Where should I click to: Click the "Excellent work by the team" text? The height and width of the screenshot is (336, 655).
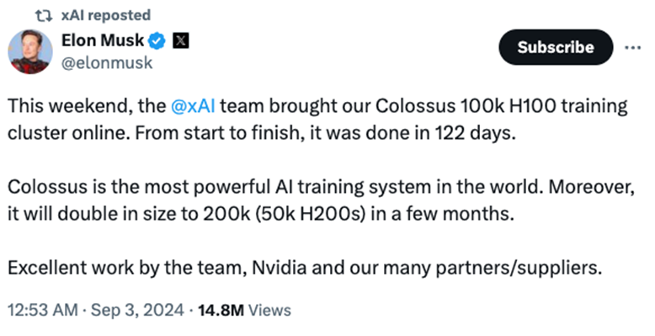[x=125, y=268]
